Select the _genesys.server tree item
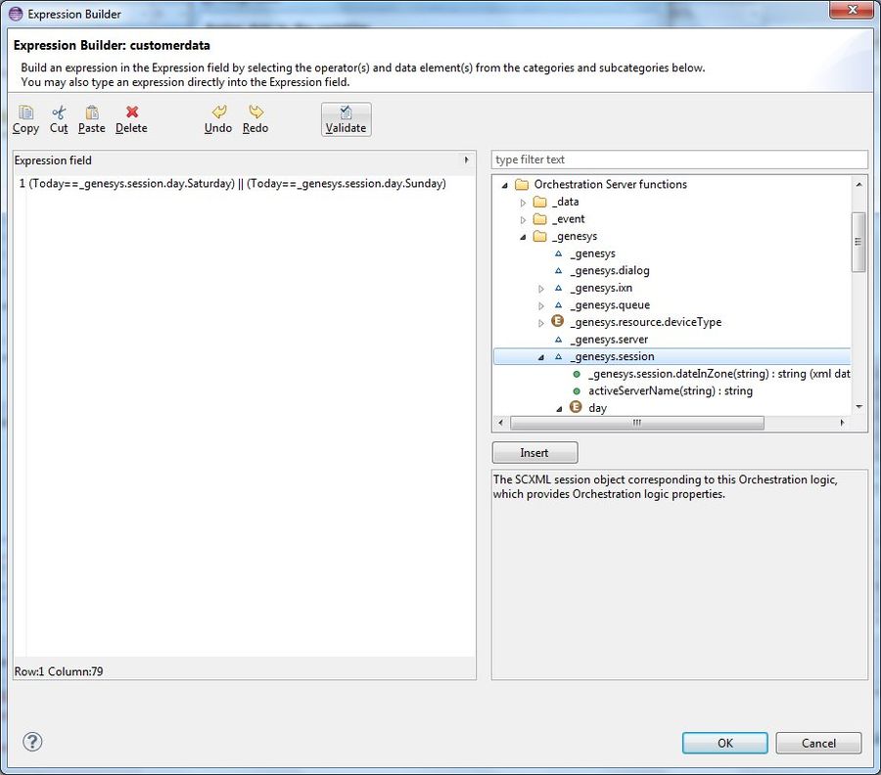 click(x=609, y=340)
